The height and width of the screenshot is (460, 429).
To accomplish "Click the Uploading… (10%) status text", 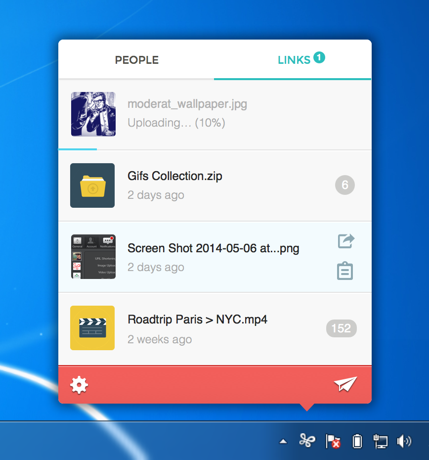I will [x=176, y=123].
